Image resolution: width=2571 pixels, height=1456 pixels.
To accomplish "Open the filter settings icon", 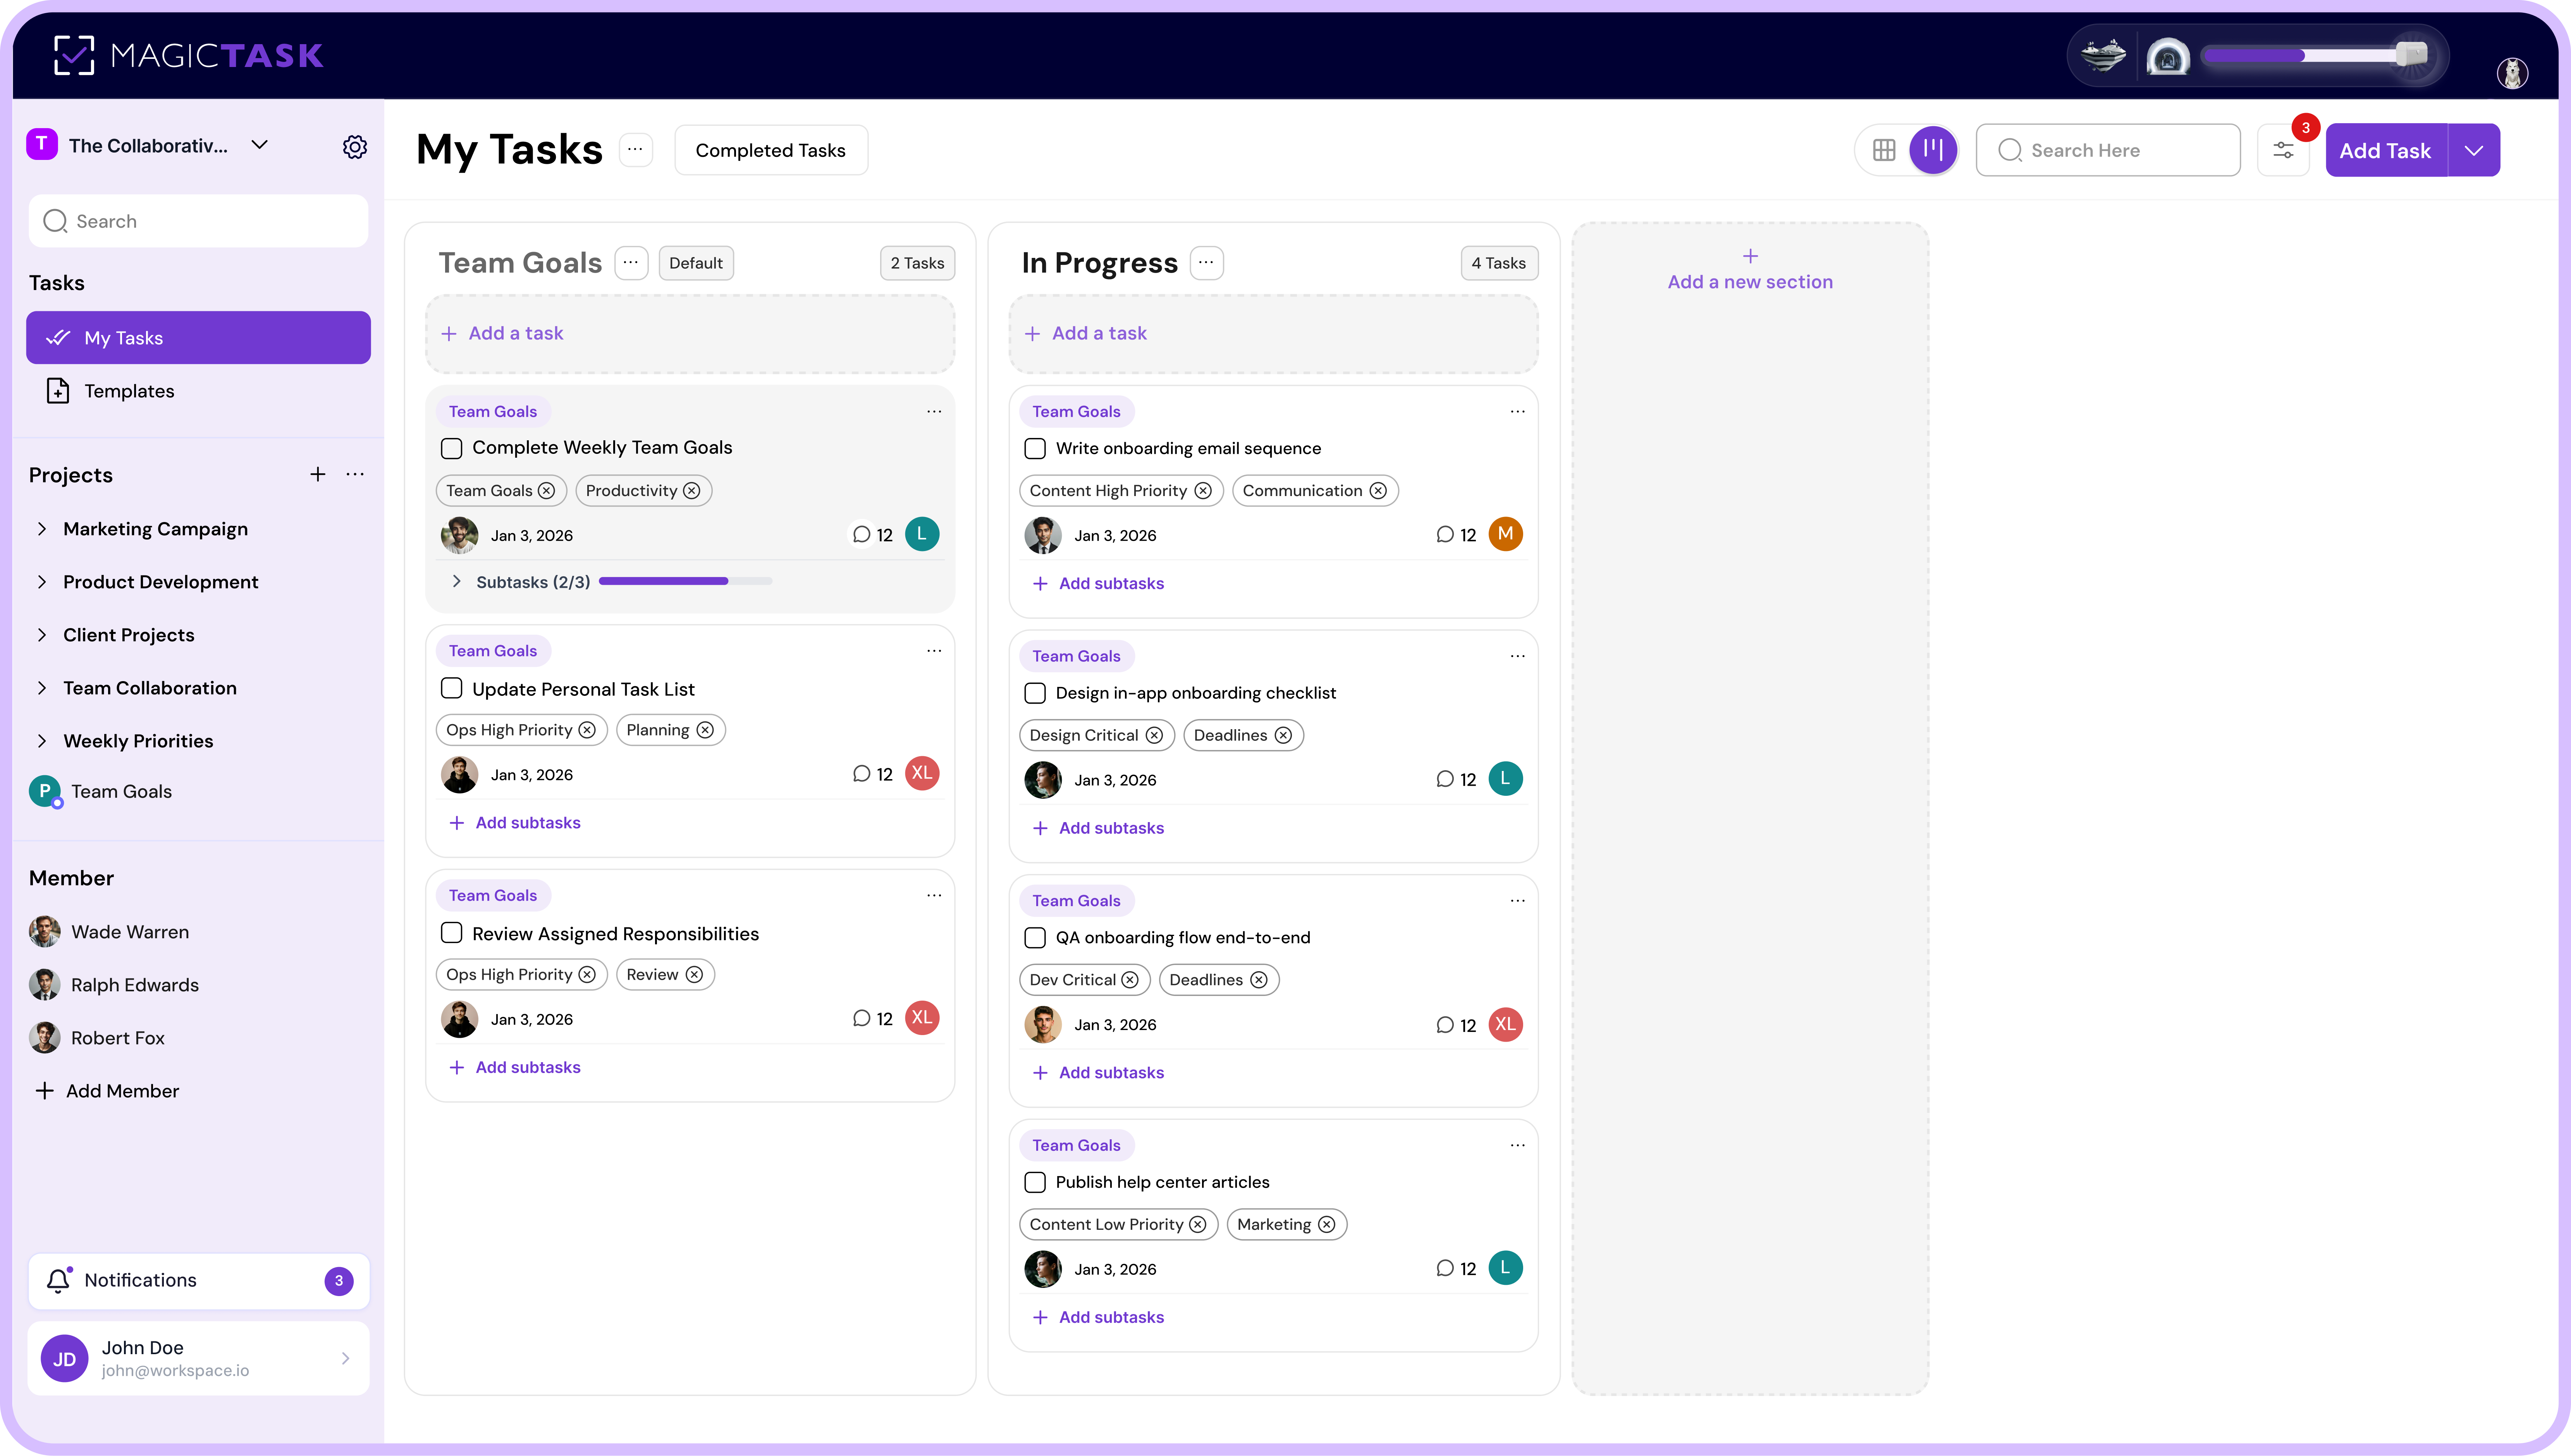I will 2283,150.
